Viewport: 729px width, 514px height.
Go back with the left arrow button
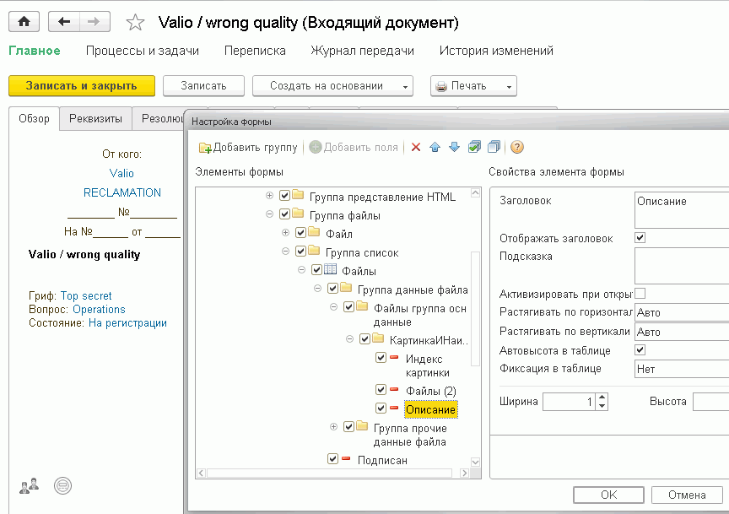click(64, 22)
